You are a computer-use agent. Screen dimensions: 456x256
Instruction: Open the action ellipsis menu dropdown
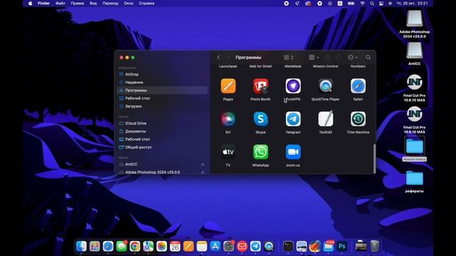353,58
